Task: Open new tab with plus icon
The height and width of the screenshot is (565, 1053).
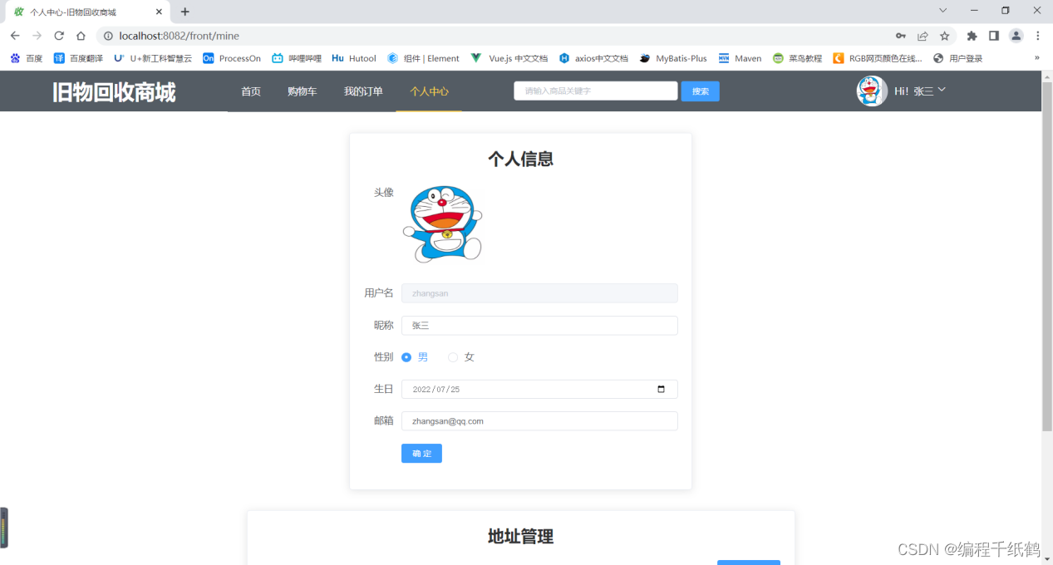Action: [x=185, y=12]
